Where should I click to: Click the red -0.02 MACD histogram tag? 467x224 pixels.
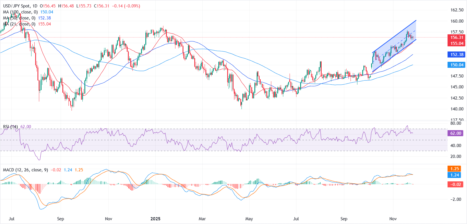coord(455,185)
